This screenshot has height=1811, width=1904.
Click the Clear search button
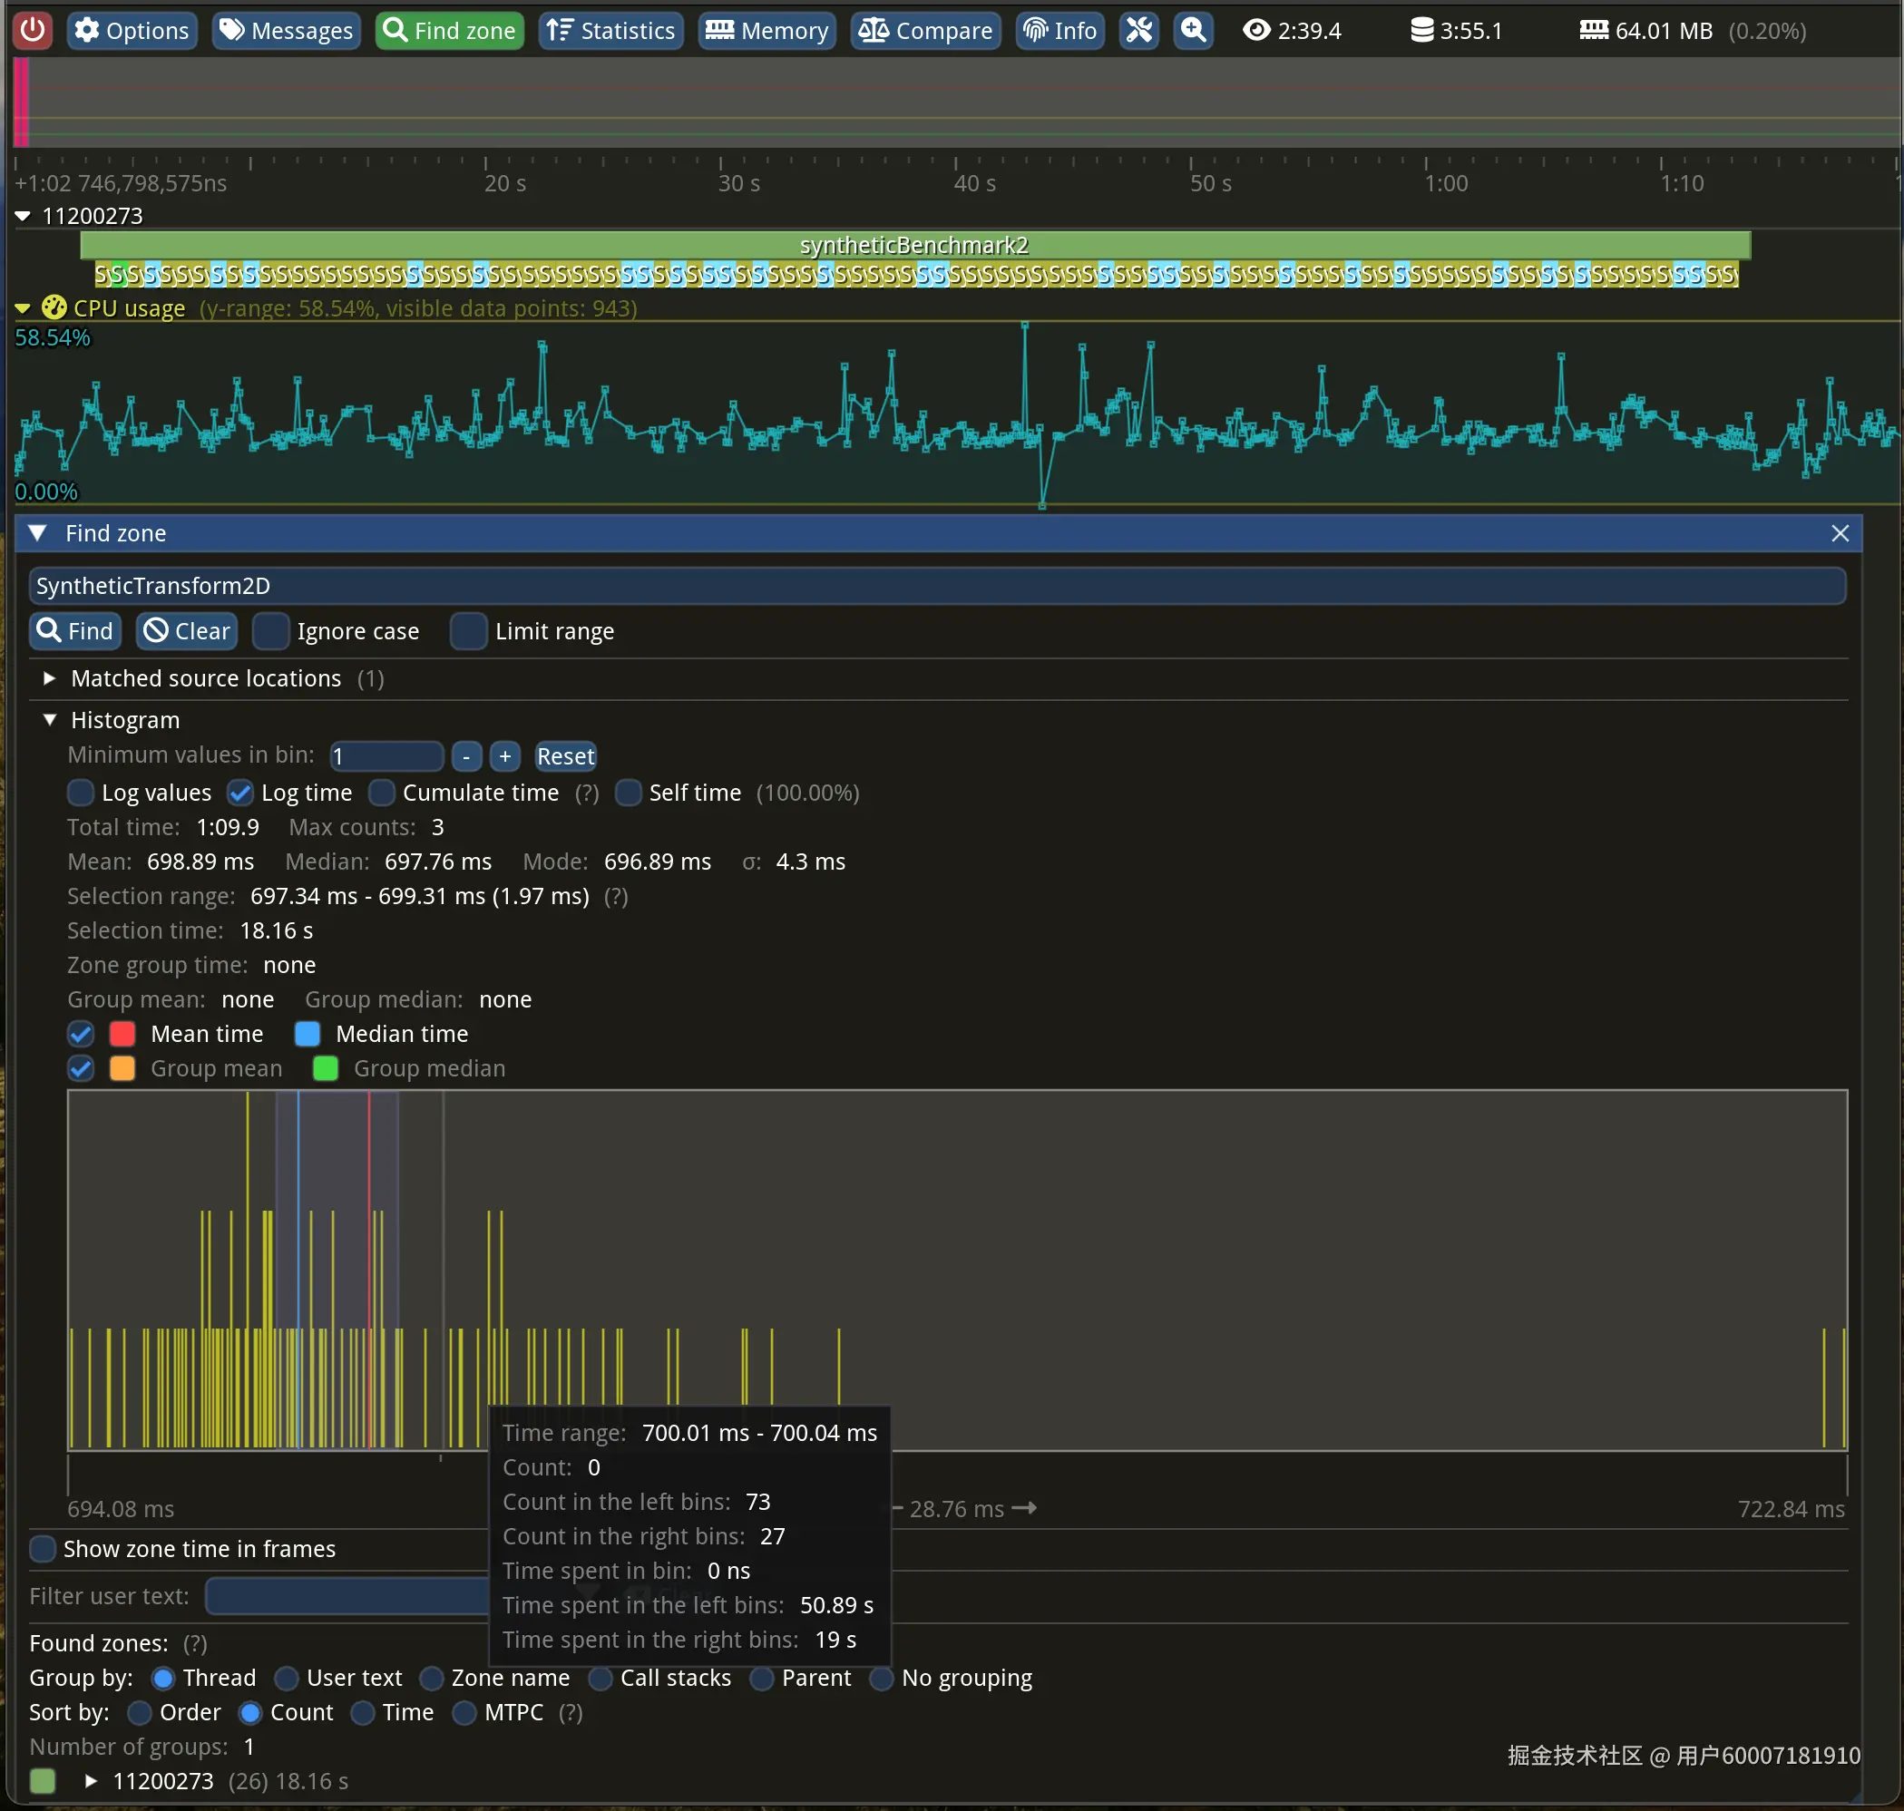pyautogui.click(x=187, y=631)
